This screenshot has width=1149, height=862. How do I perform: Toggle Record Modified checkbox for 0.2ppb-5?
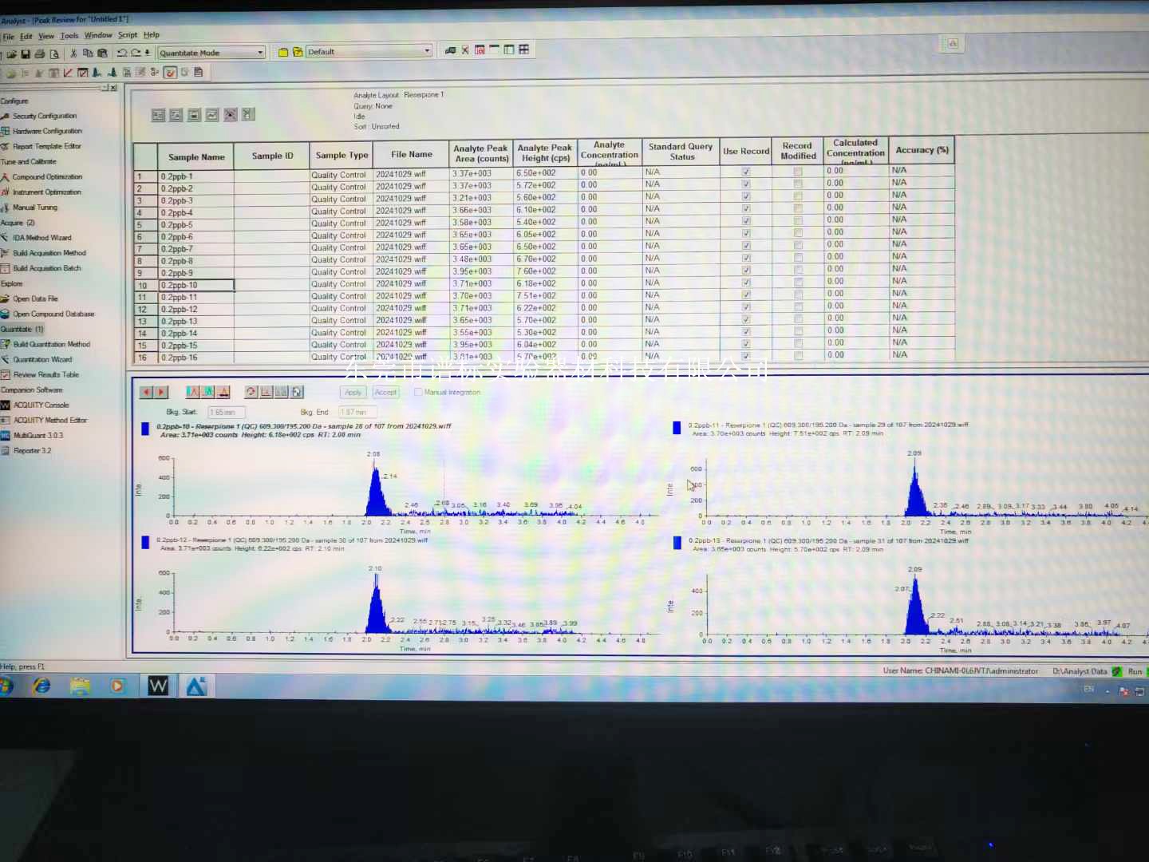[x=798, y=221]
